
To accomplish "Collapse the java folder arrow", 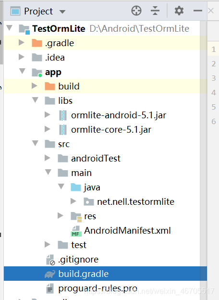I will click(61, 187).
